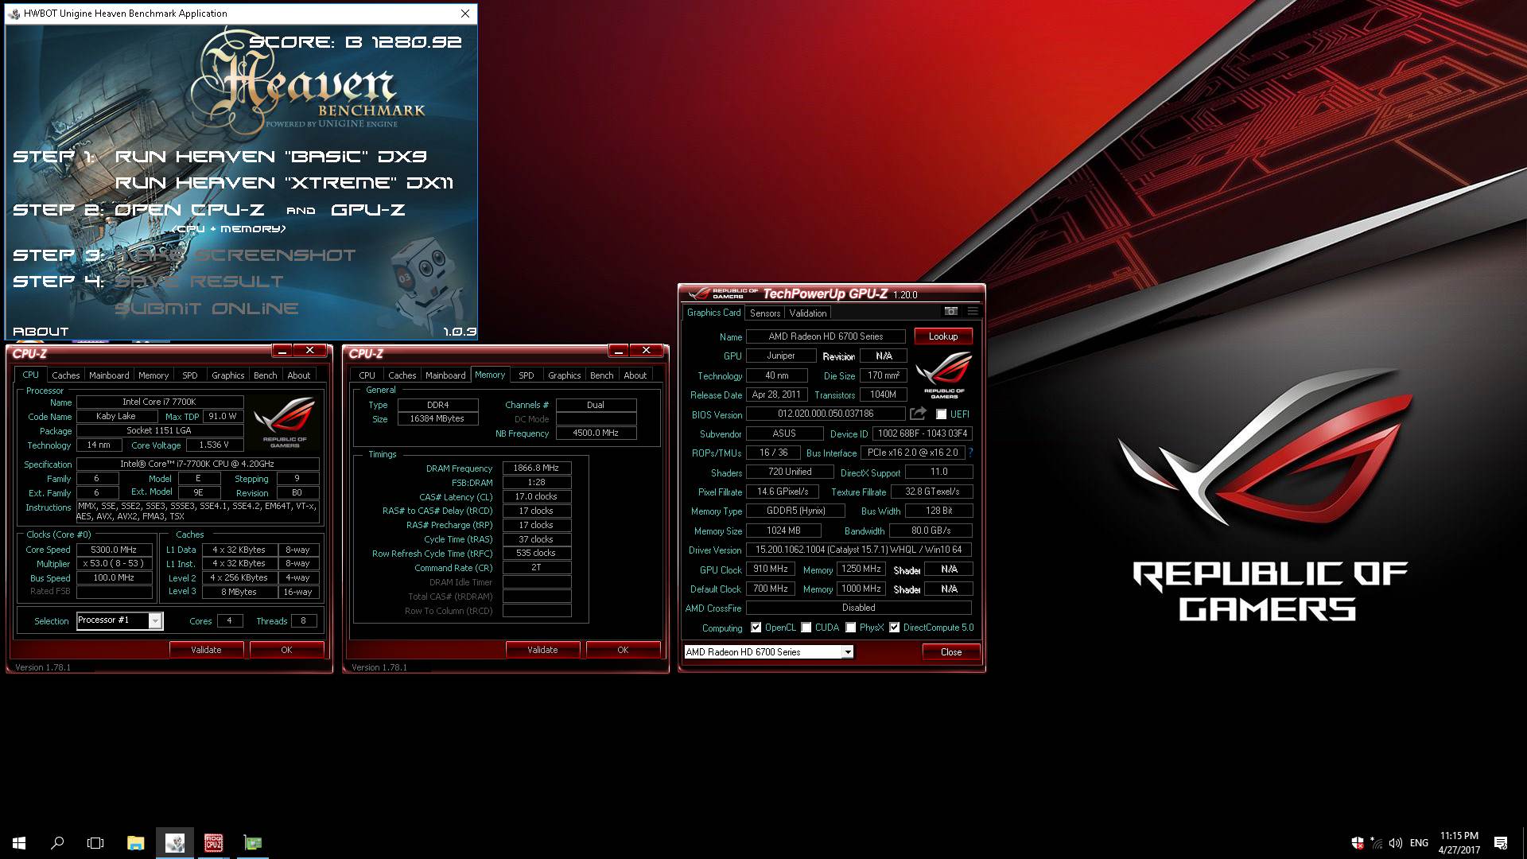Open Caches tab in left CPU-Z window
The height and width of the screenshot is (859, 1527).
click(x=66, y=375)
